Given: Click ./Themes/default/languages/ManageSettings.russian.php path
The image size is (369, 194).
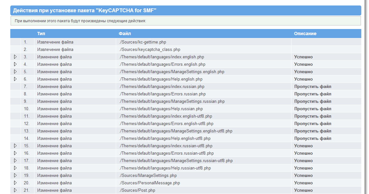Looking at the screenshot, I should tap(172, 102).
